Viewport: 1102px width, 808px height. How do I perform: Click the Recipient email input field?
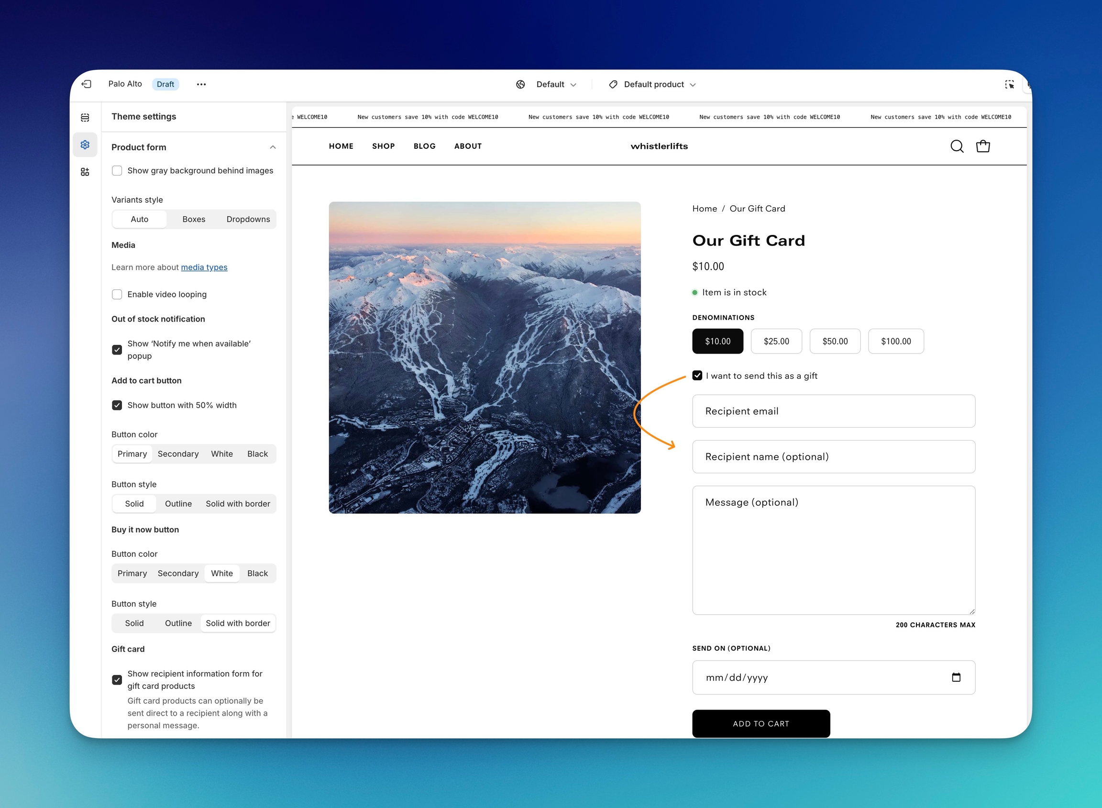coord(833,411)
